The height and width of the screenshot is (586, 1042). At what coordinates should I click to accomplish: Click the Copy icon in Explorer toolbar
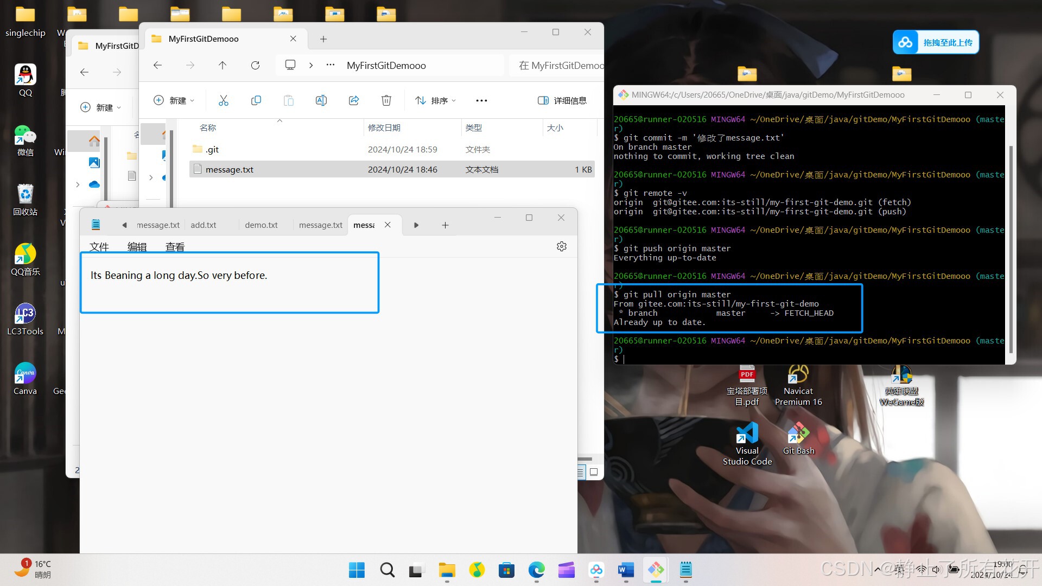click(256, 100)
